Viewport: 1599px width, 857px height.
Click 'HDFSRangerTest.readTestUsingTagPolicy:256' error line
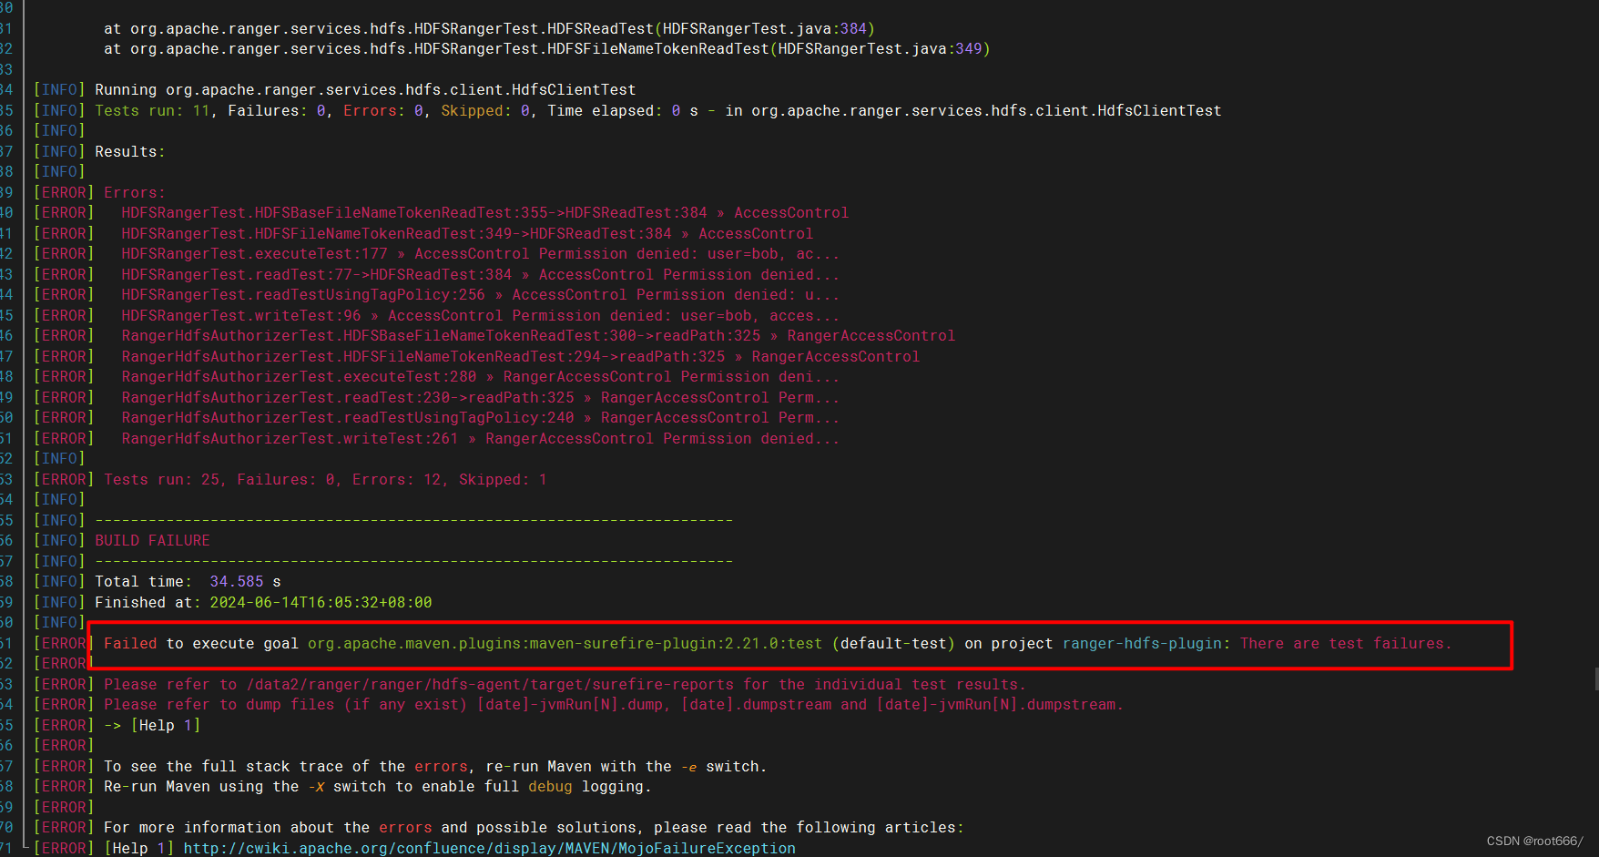tap(480, 295)
